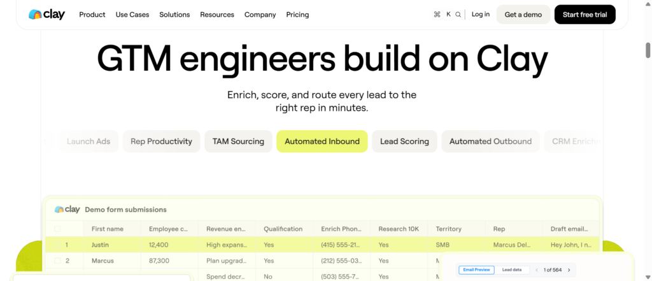Click the Revenue column header

tap(226, 229)
